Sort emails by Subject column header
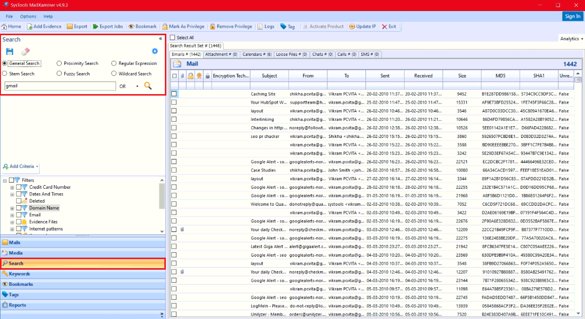Screen dimensions: 585x319 (x=269, y=76)
